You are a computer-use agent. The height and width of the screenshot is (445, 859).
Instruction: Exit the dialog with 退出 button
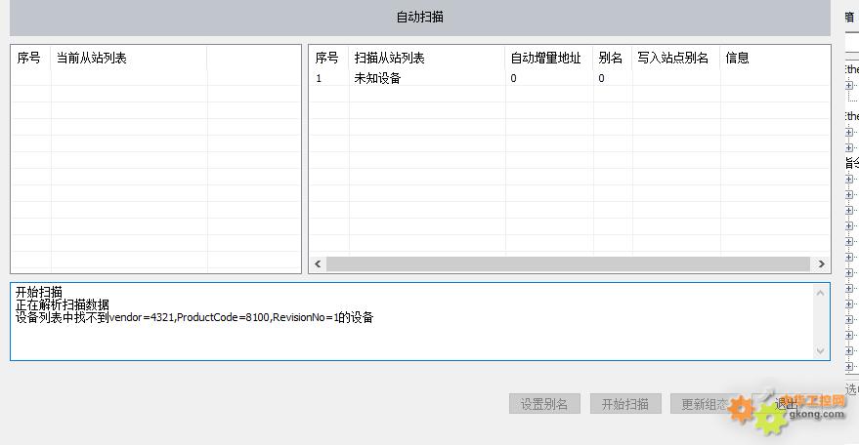(x=786, y=404)
